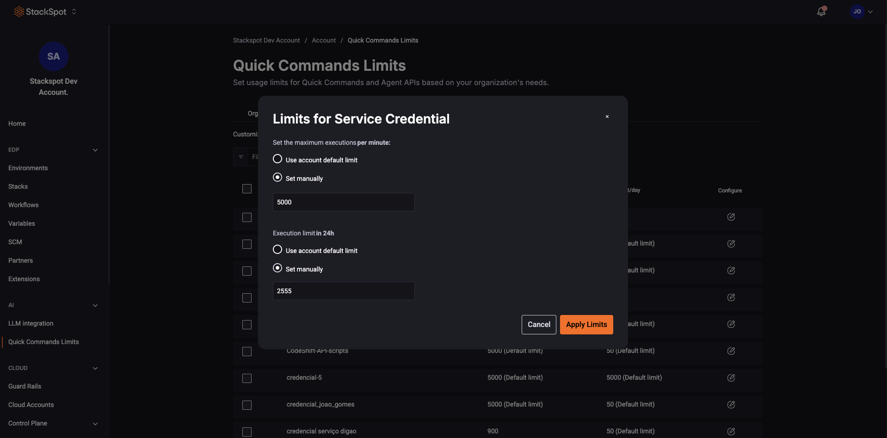Click edit icon for credencial_joao_gomes row
The width and height of the screenshot is (887, 438).
click(731, 405)
